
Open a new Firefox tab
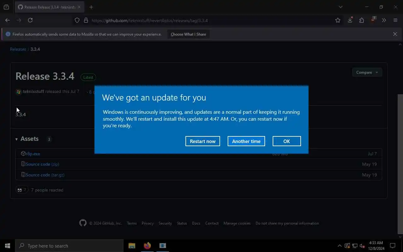(91, 7)
